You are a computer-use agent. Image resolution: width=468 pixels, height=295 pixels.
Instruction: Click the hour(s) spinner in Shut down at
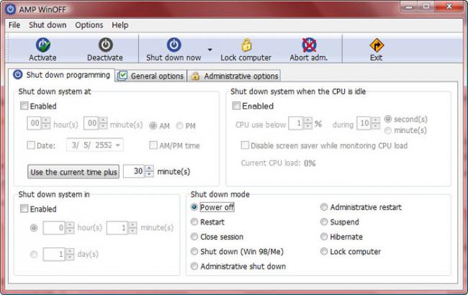(46, 123)
